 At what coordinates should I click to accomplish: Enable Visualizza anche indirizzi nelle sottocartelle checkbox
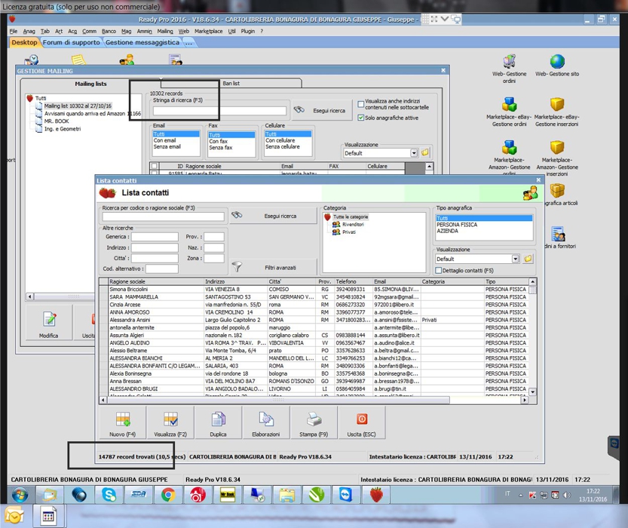coord(361,104)
